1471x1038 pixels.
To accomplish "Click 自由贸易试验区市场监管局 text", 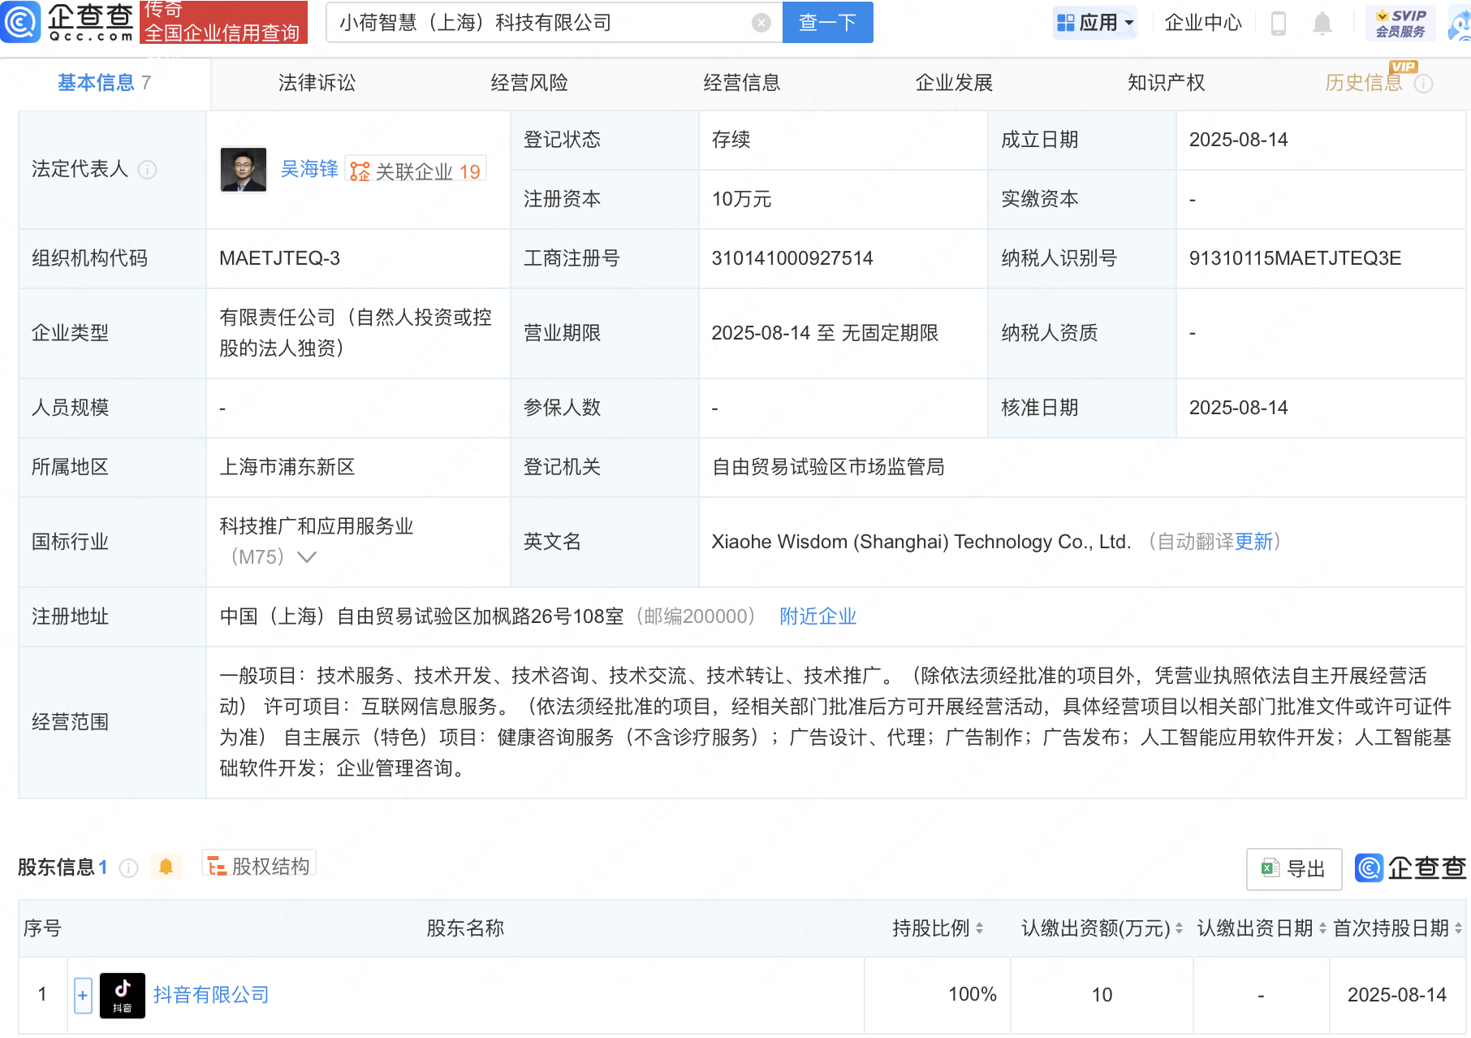I will coord(828,467).
